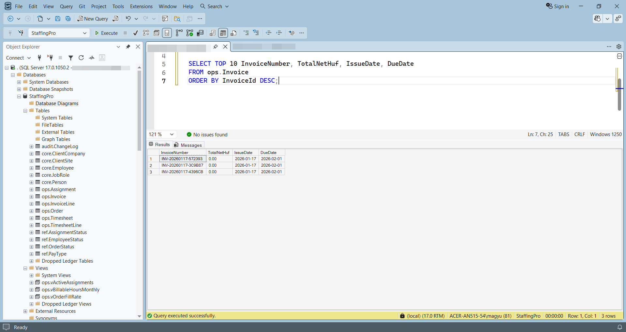Click the New Item icon in toolbar
Screen dimensions: 626x332
(x=40, y=19)
